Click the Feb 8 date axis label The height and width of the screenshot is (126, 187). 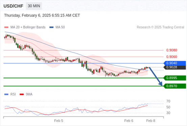(x=151, y=121)
